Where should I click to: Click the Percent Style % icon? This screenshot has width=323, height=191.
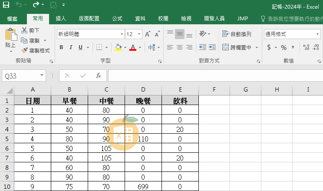point(283,47)
